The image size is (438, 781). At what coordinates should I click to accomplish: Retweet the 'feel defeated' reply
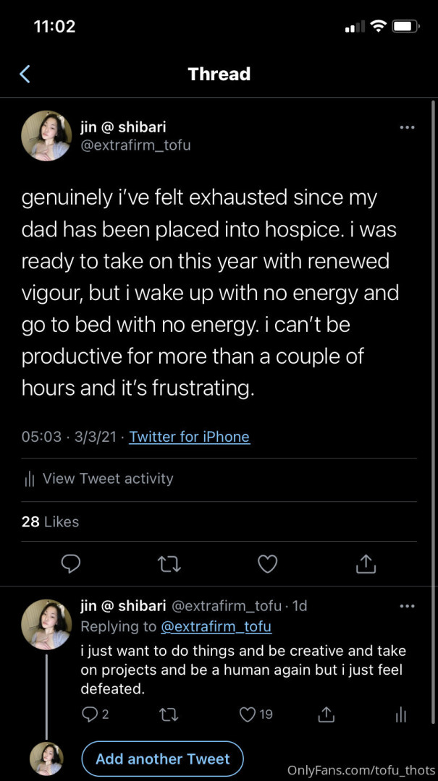tap(168, 714)
